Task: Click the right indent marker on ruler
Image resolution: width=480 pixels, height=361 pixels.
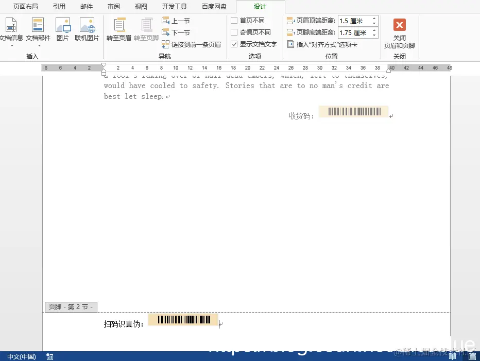Action: tap(388, 71)
